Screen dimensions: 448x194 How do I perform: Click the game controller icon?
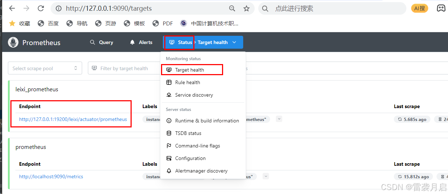point(441,8)
